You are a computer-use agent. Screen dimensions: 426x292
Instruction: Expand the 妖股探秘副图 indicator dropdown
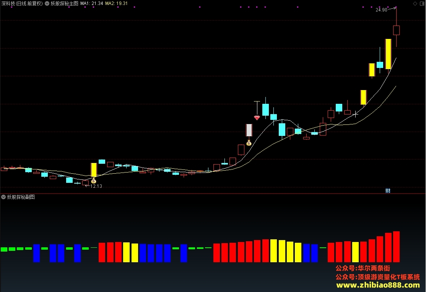click(x=3, y=197)
